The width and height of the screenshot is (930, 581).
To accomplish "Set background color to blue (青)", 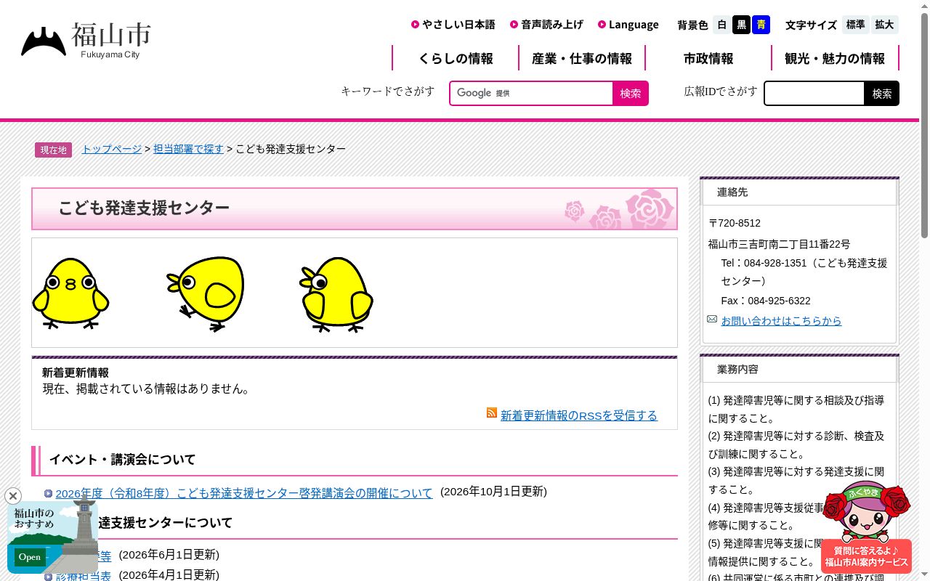I will (x=761, y=25).
